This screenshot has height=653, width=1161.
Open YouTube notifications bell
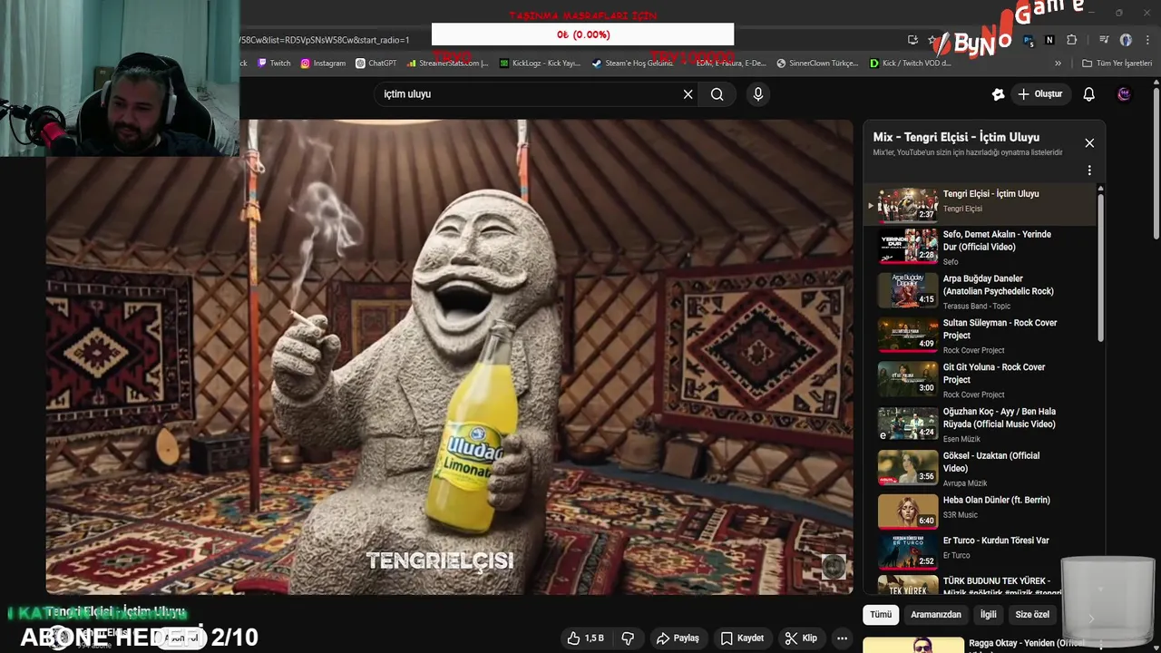tap(1089, 94)
